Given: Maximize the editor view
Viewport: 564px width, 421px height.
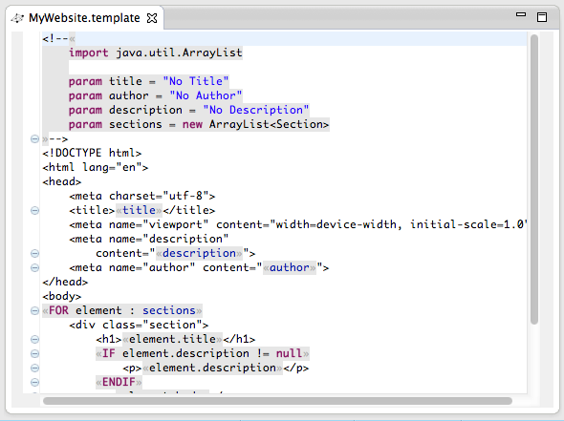Looking at the screenshot, I should (x=542, y=17).
